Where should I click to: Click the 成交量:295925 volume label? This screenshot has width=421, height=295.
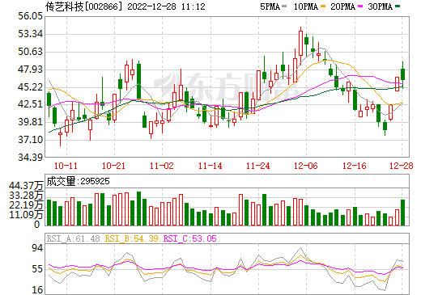[x=78, y=181]
